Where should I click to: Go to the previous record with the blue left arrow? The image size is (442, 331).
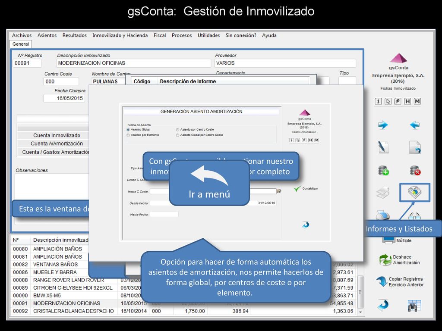(415, 125)
